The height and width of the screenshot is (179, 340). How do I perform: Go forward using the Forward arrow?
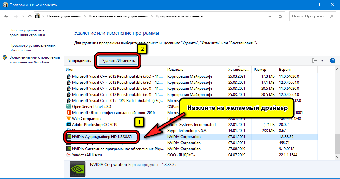16,16
